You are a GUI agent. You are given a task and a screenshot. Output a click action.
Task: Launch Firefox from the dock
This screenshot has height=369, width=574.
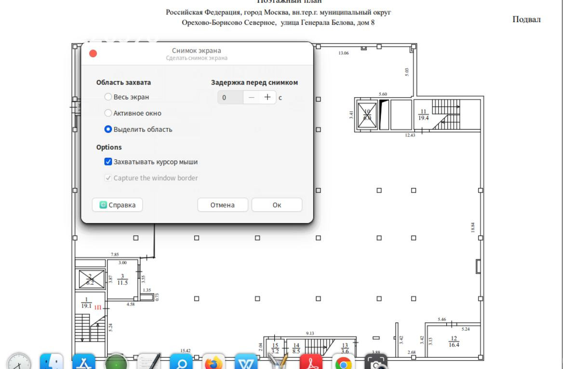[x=214, y=362]
